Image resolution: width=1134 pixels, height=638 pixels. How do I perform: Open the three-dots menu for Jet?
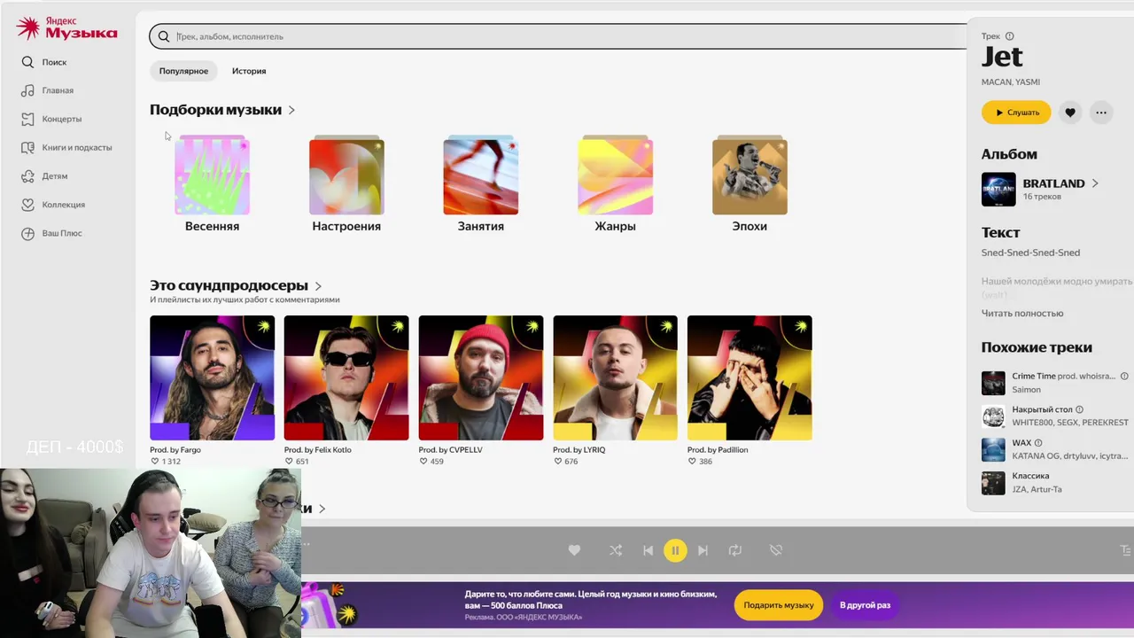point(1101,113)
